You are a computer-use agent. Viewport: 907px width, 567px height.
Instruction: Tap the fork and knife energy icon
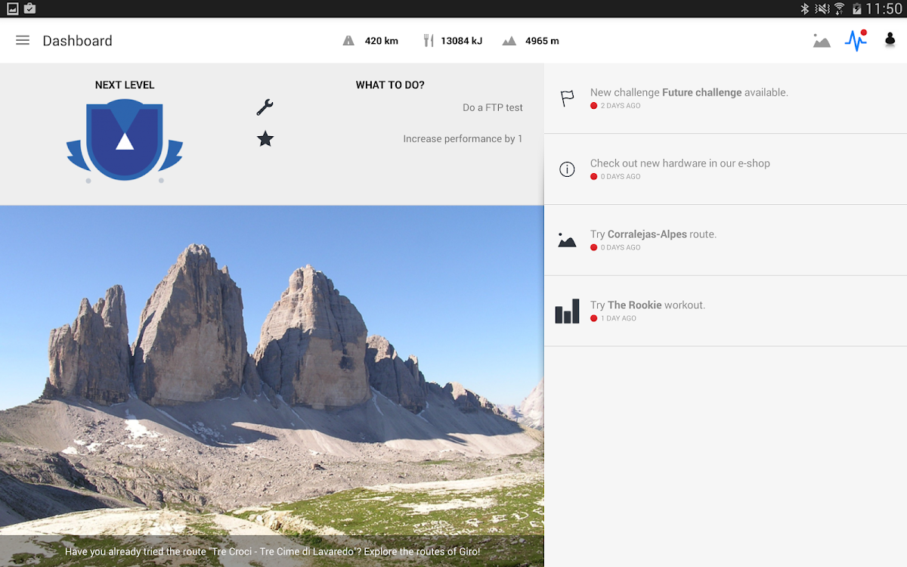[429, 41]
